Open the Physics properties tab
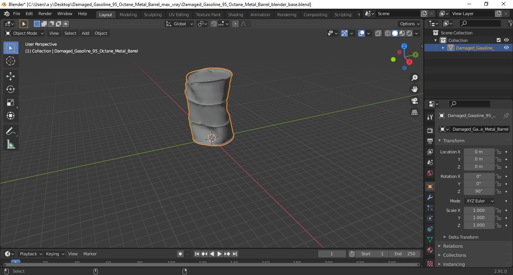Image resolution: width=513 pixels, height=275 pixels. coord(430,218)
